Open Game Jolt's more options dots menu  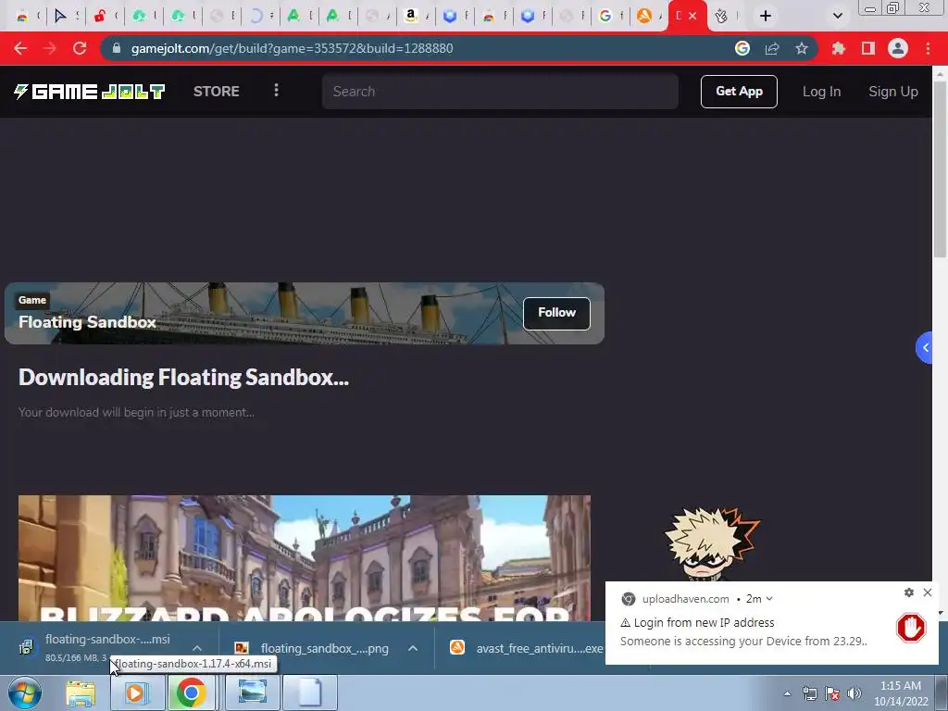276,90
